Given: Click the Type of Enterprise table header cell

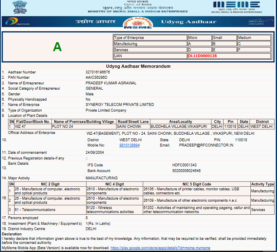Looking at the screenshot, I should point(150,38).
